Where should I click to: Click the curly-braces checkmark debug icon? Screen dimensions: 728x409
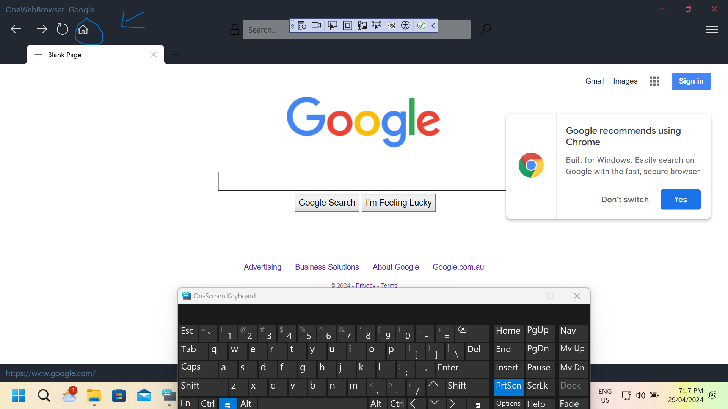click(392, 25)
